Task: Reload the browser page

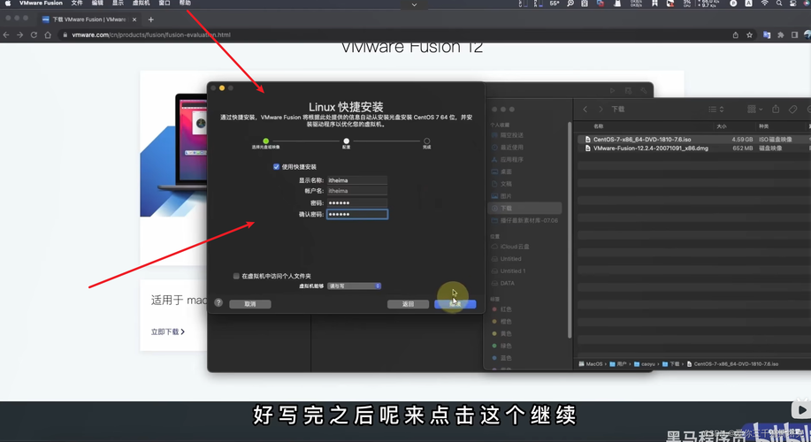Action: pyautogui.click(x=34, y=35)
